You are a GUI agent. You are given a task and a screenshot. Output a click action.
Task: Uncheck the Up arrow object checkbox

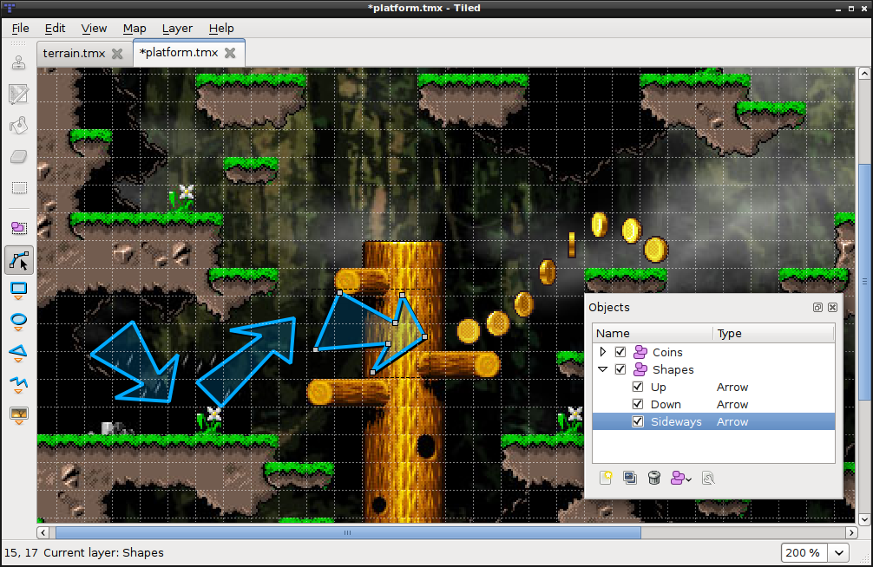(638, 388)
